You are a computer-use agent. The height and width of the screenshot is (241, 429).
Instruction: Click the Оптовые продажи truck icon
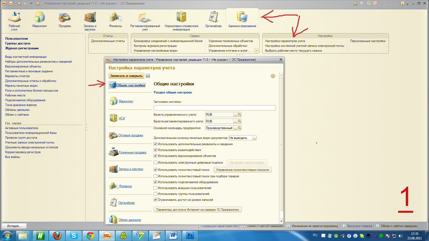[113, 135]
